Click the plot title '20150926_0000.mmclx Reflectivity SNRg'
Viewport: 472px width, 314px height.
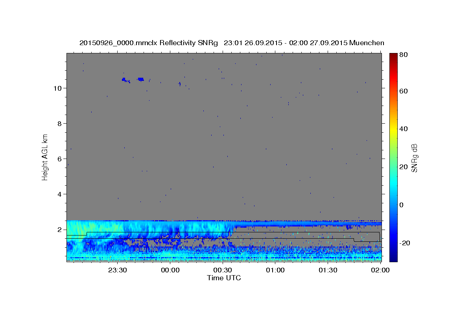tap(148, 43)
